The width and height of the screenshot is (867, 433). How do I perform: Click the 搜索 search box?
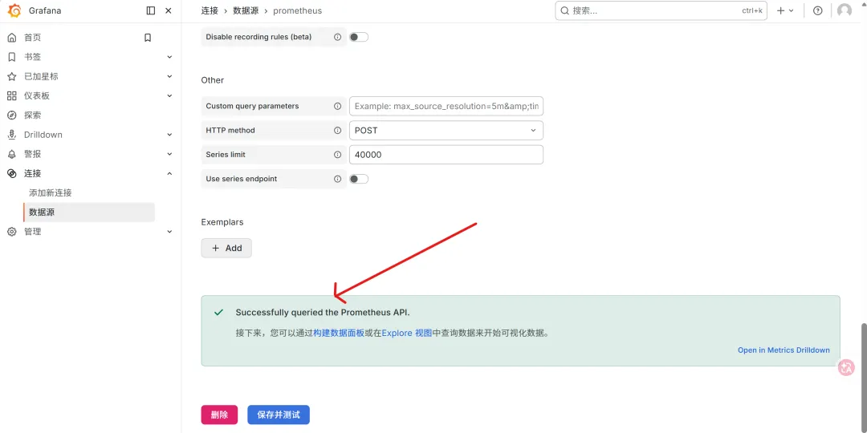click(x=661, y=10)
